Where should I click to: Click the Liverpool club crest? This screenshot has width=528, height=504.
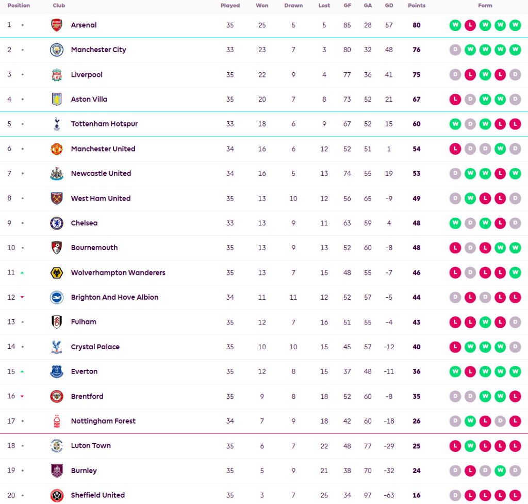tap(57, 75)
